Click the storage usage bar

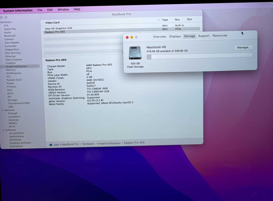point(200,56)
